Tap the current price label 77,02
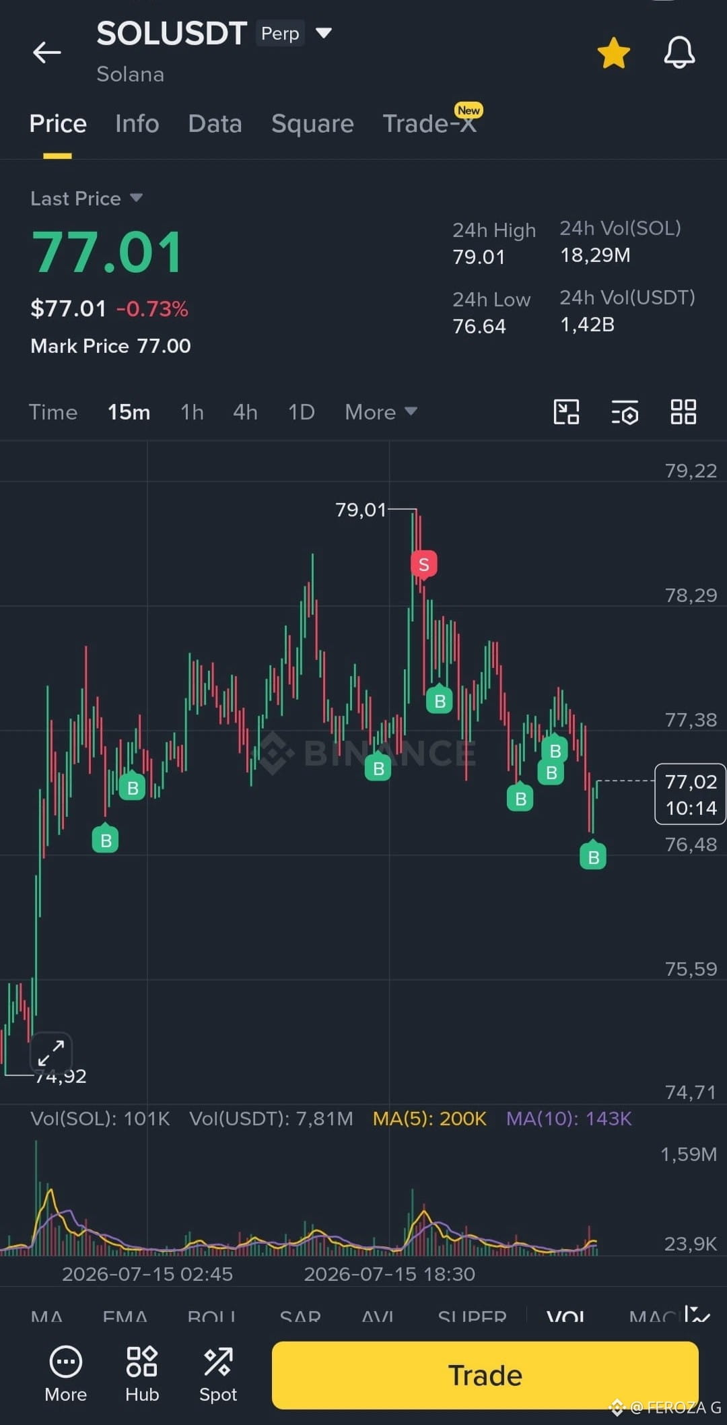Viewport: 727px width, 1425px height. 690,794
